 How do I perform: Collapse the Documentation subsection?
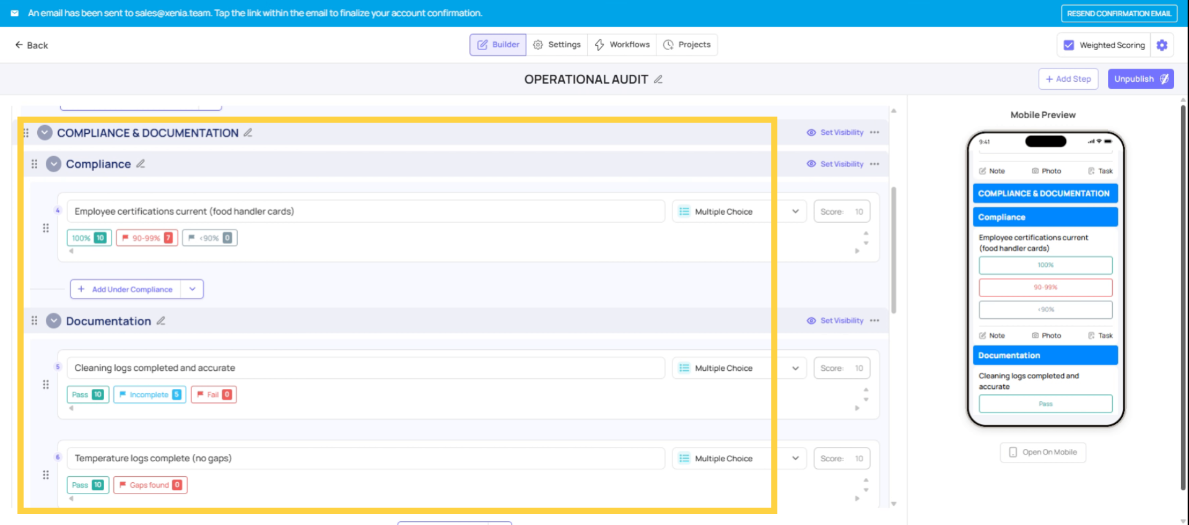pos(54,321)
